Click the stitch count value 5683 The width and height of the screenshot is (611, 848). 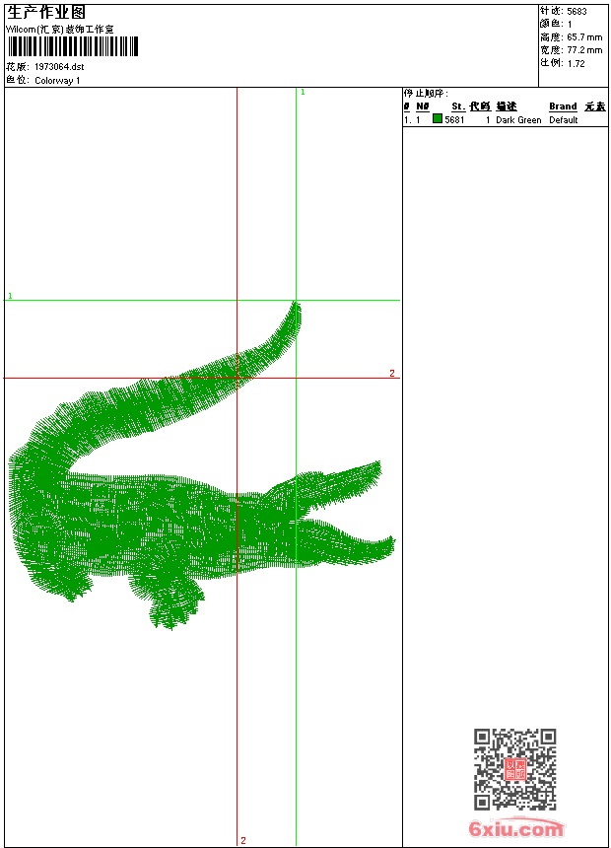point(577,12)
